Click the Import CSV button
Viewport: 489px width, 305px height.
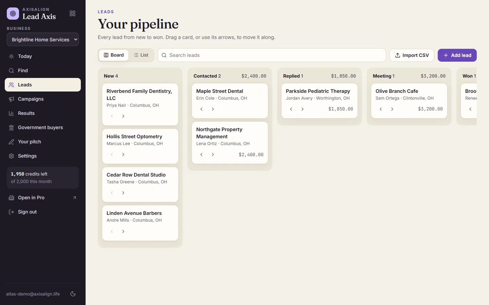point(412,55)
